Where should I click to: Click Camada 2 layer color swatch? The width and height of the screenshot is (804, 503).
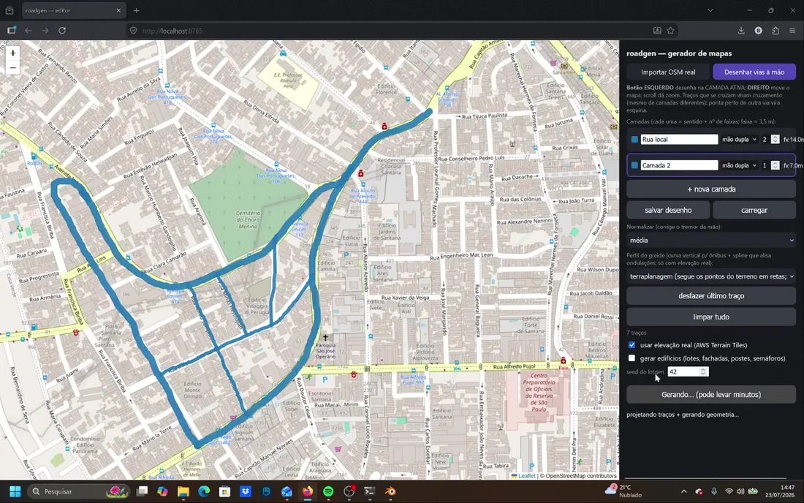pyautogui.click(x=634, y=166)
